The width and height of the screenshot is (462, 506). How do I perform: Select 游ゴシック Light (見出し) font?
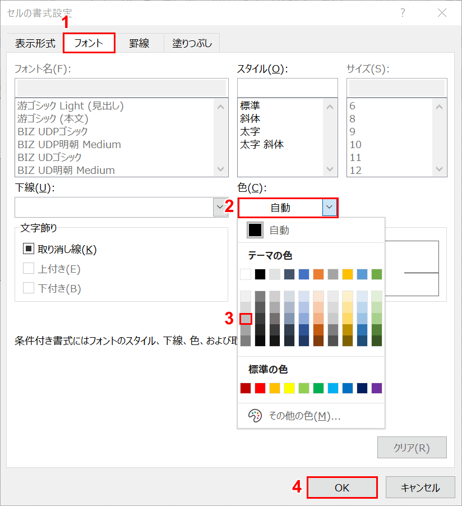pos(70,106)
